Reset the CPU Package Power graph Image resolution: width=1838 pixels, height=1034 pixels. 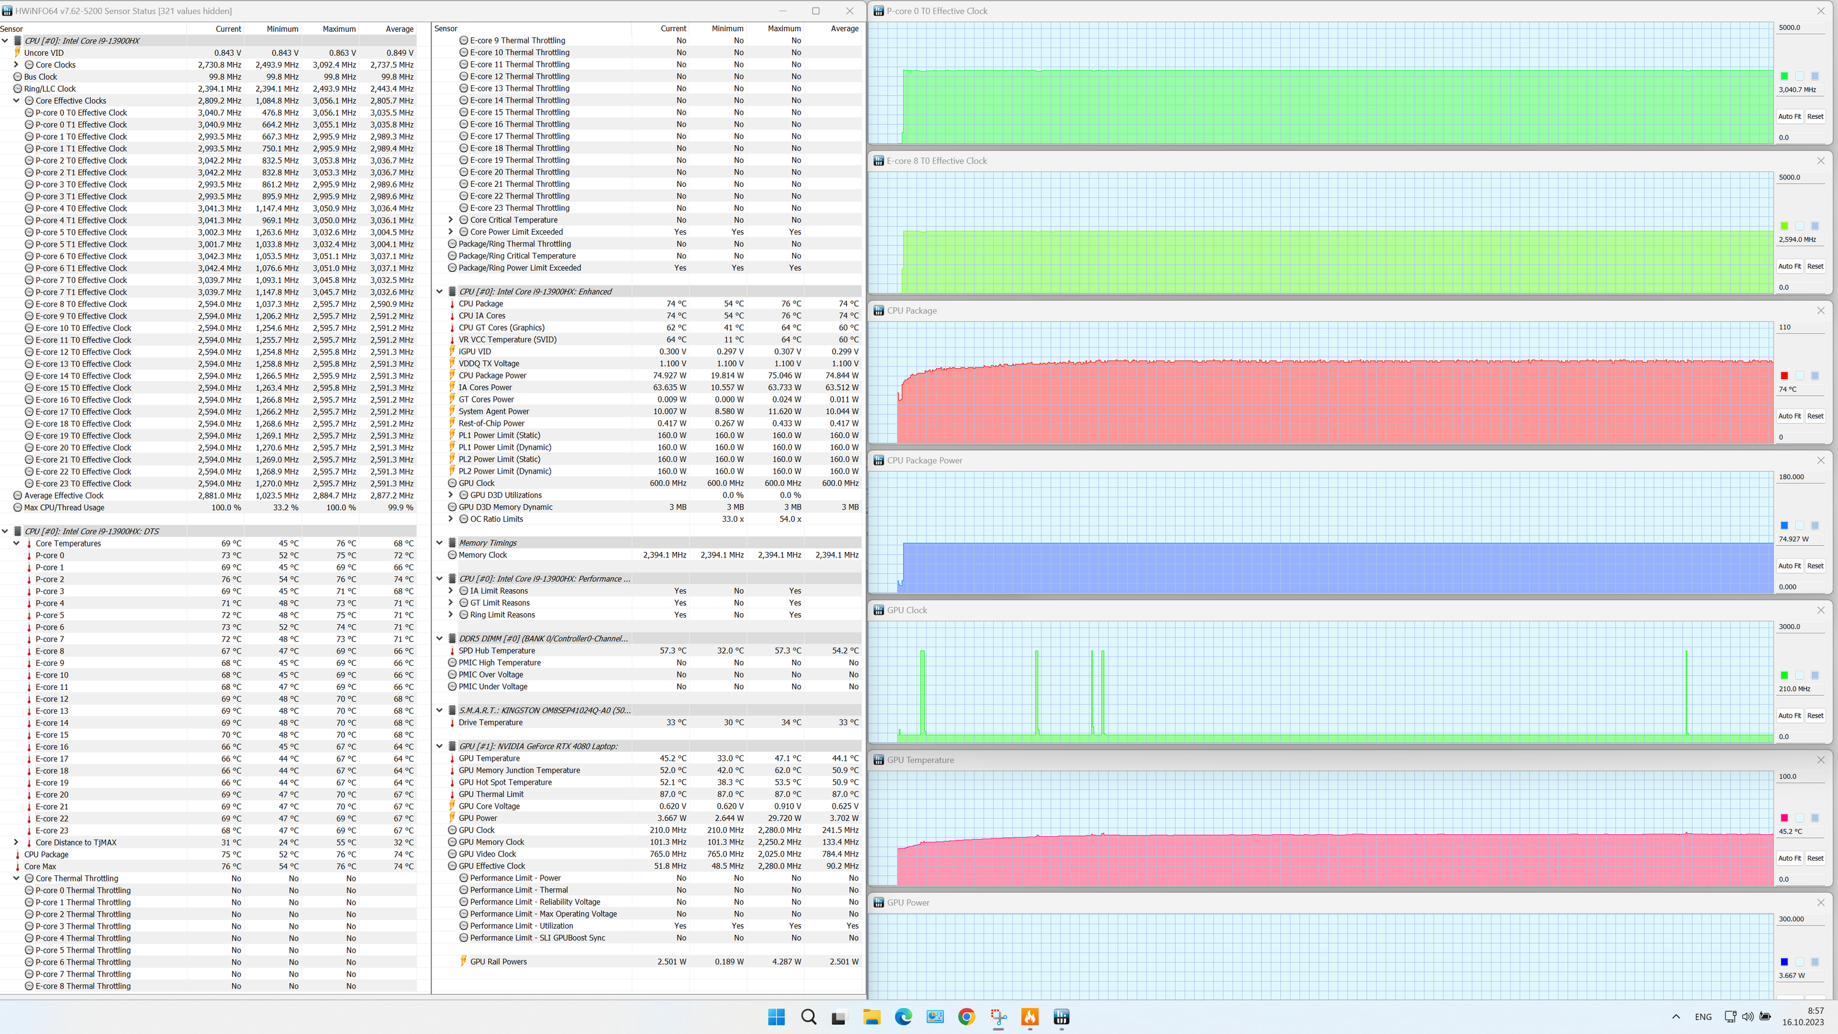tap(1815, 566)
